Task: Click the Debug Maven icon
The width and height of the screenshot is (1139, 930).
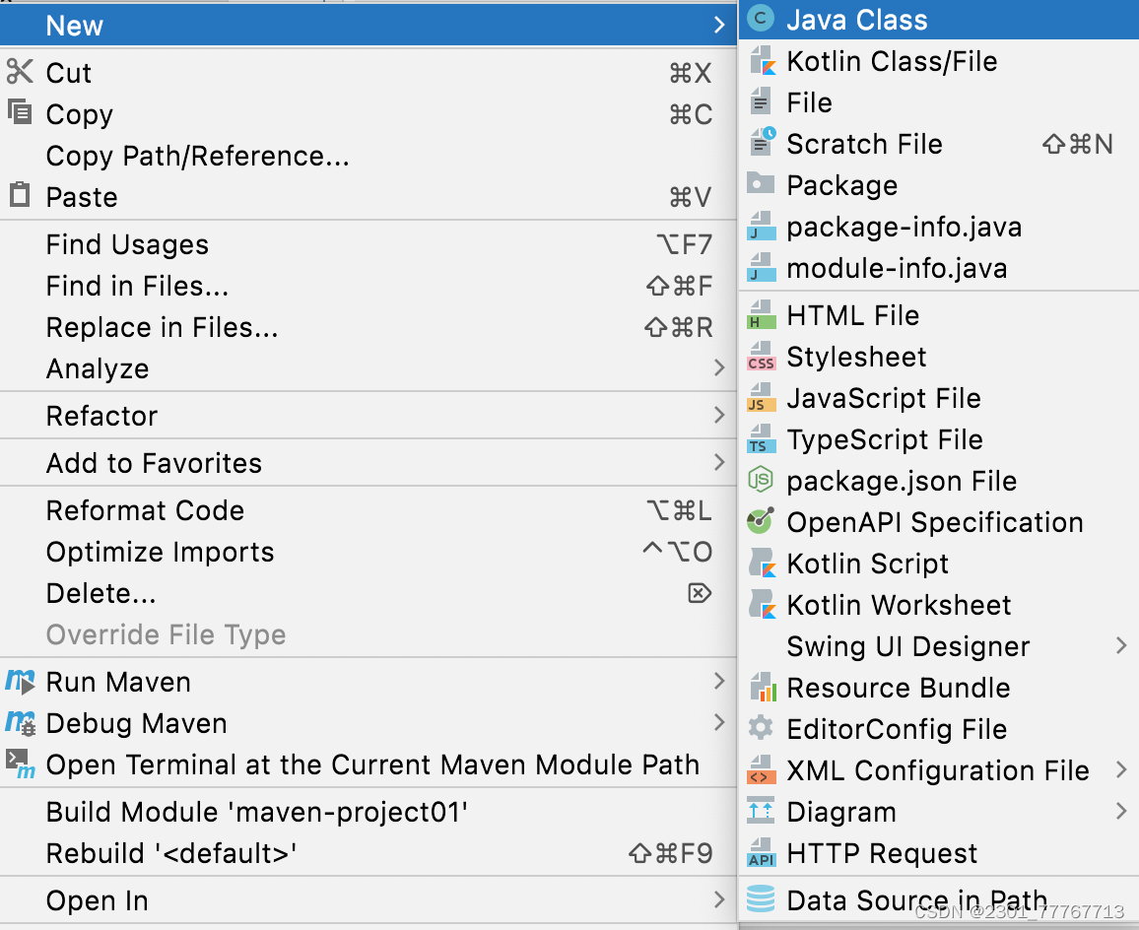Action: (19, 722)
